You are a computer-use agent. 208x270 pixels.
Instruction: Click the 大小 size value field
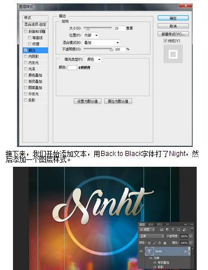pyautogui.click(x=120, y=28)
